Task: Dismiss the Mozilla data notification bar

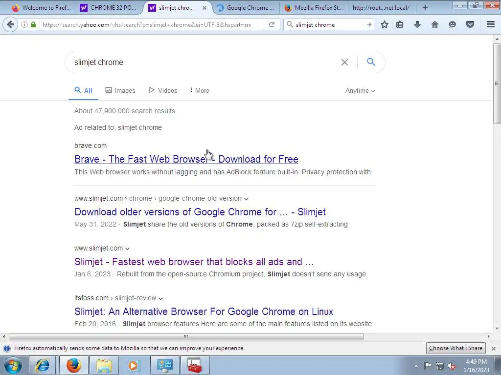Action: [x=494, y=348]
